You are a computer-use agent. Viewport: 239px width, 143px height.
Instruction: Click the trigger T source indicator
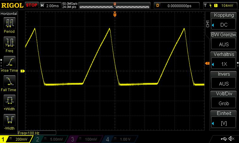205,6
